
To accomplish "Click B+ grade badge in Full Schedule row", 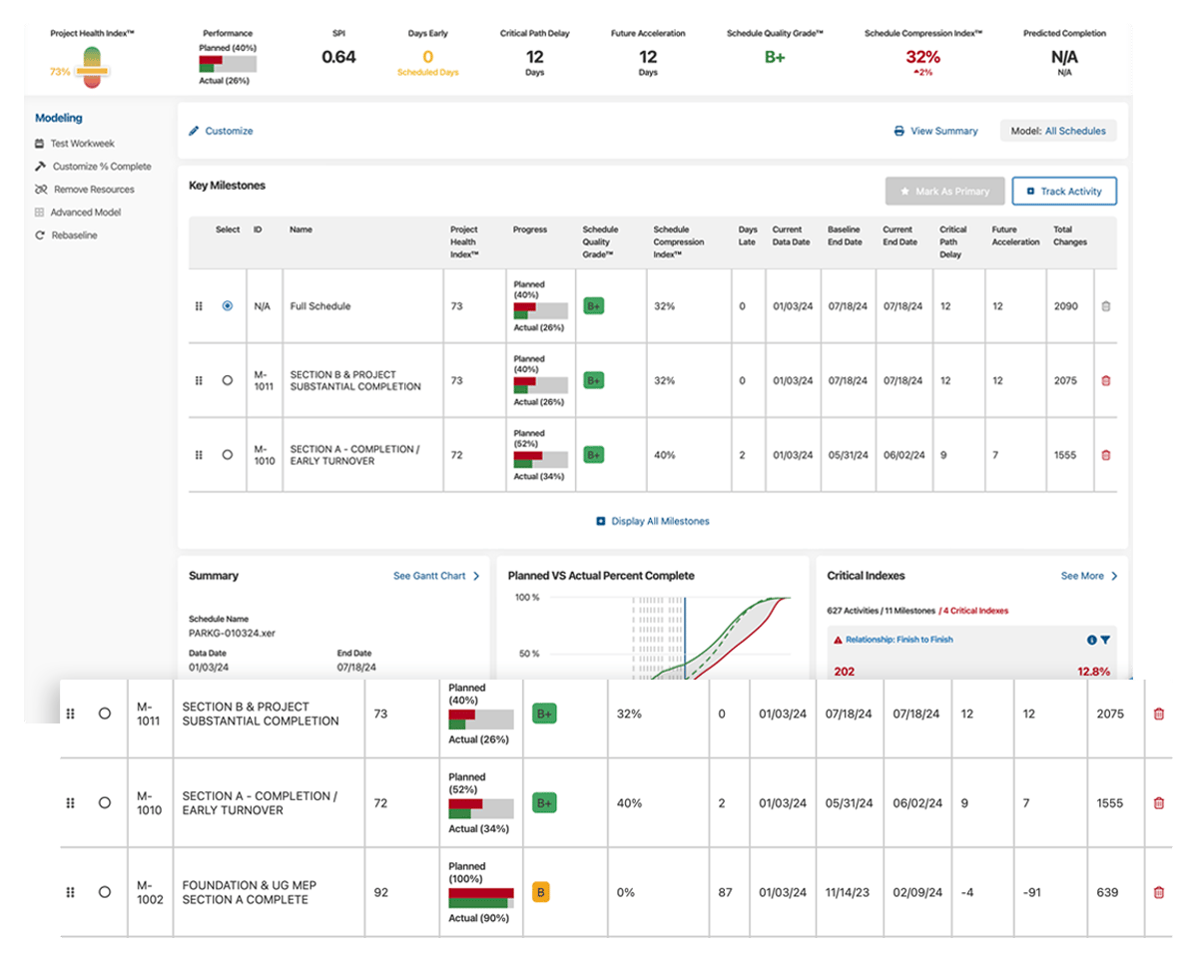I will click(x=594, y=306).
